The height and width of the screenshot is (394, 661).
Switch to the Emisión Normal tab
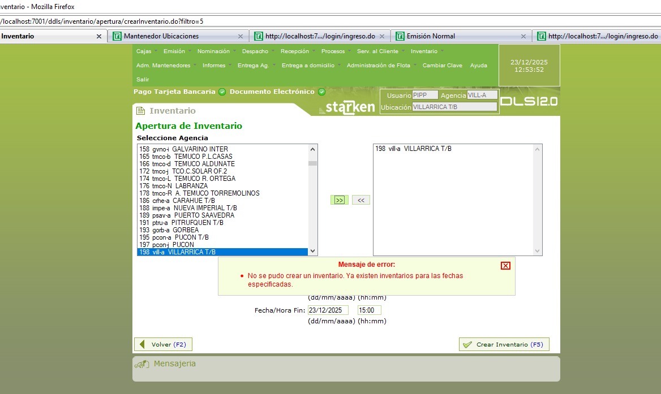(x=431, y=36)
